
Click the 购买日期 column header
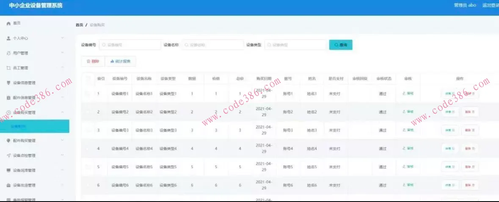pos(264,78)
